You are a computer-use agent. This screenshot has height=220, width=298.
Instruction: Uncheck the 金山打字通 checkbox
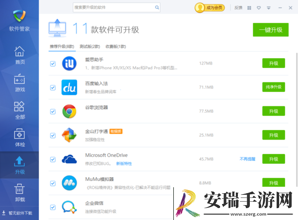(53, 136)
